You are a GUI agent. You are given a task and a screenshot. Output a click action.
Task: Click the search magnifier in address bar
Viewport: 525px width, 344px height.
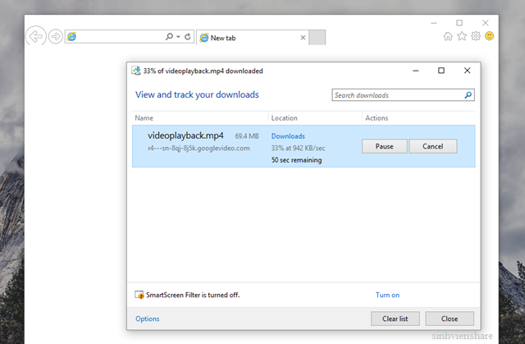[x=169, y=37]
